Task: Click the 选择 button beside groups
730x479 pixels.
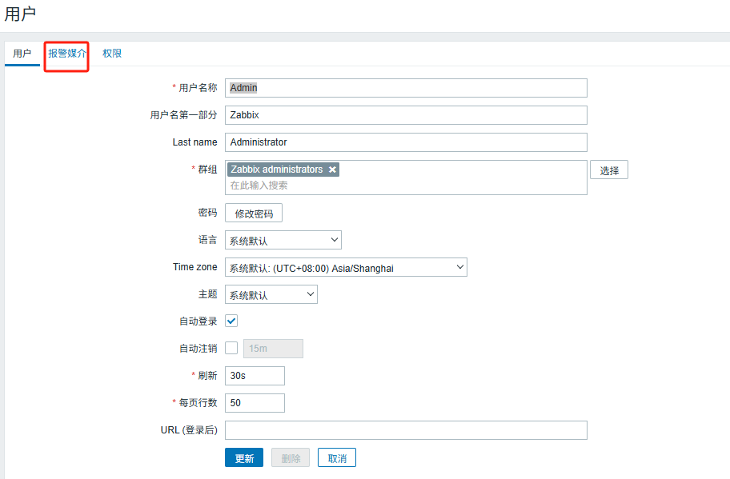Action: [x=609, y=170]
